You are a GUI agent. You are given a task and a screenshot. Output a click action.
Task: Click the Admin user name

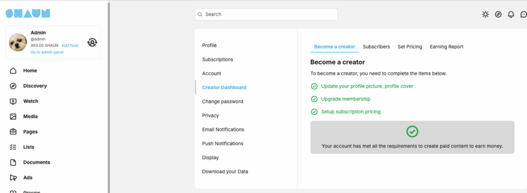pyautogui.click(x=38, y=33)
